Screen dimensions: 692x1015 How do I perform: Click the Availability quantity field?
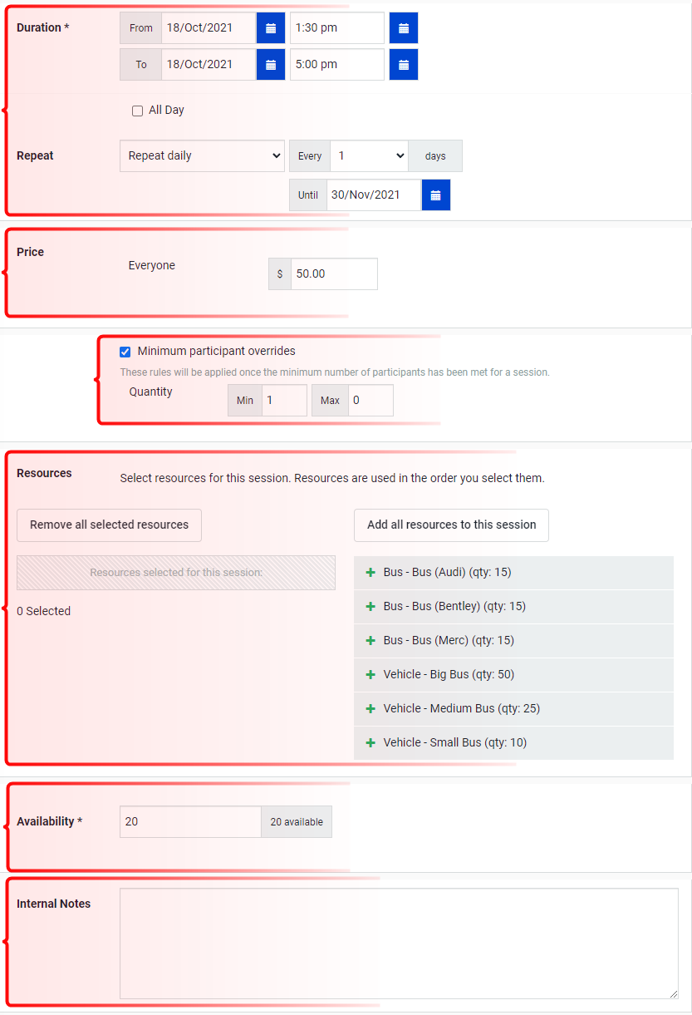(189, 821)
